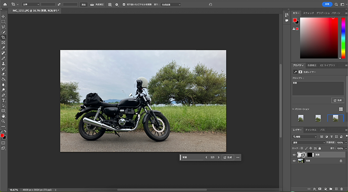Select the Dodge tool
This screenshot has height=192, width=348.
click(3, 90)
